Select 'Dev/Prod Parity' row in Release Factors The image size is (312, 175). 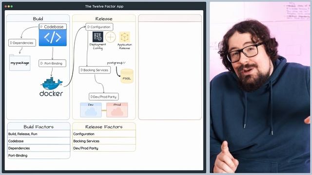pyautogui.click(x=104, y=148)
